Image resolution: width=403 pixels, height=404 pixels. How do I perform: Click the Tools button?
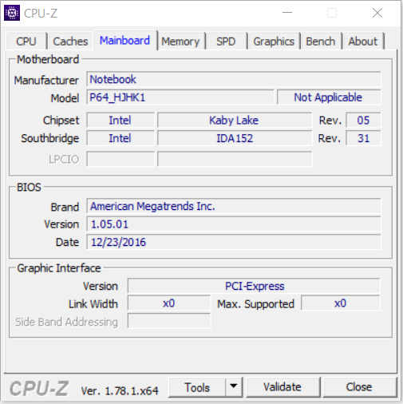[197, 387]
